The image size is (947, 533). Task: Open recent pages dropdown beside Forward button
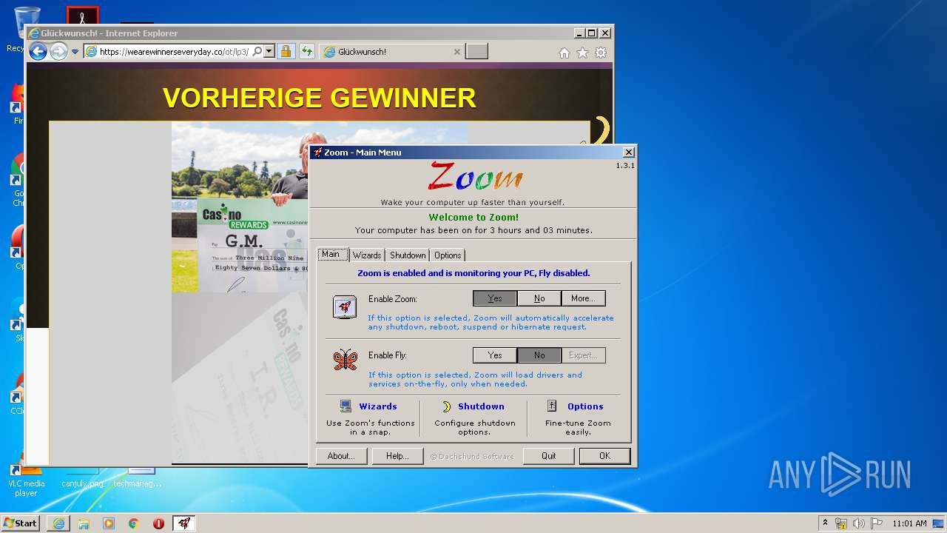click(75, 52)
